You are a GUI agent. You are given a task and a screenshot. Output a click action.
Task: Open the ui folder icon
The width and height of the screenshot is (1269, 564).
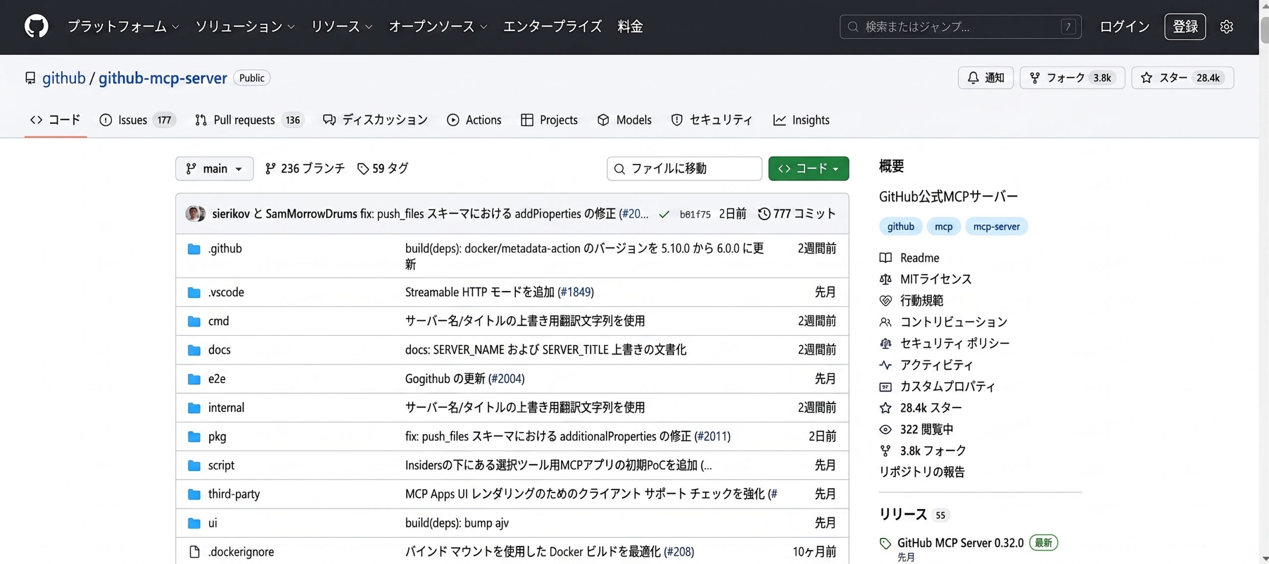[x=194, y=523]
